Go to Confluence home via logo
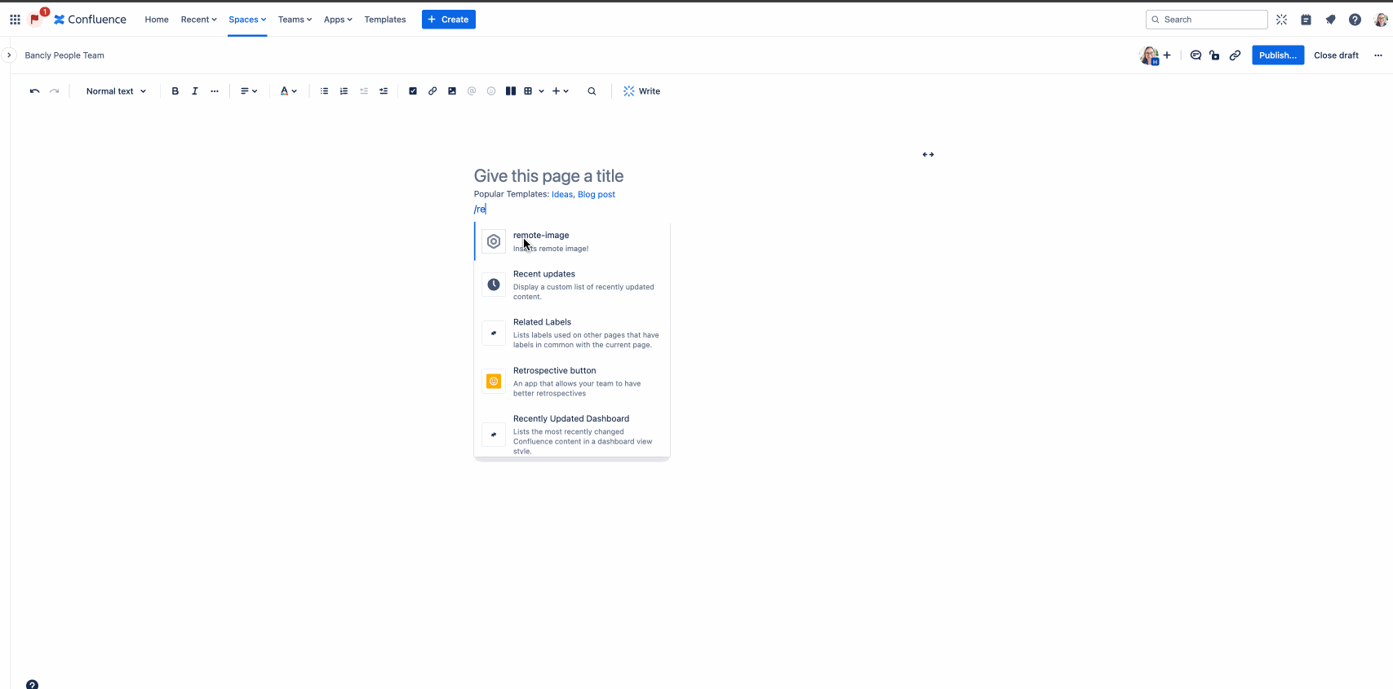This screenshot has width=1393, height=689. point(90,20)
